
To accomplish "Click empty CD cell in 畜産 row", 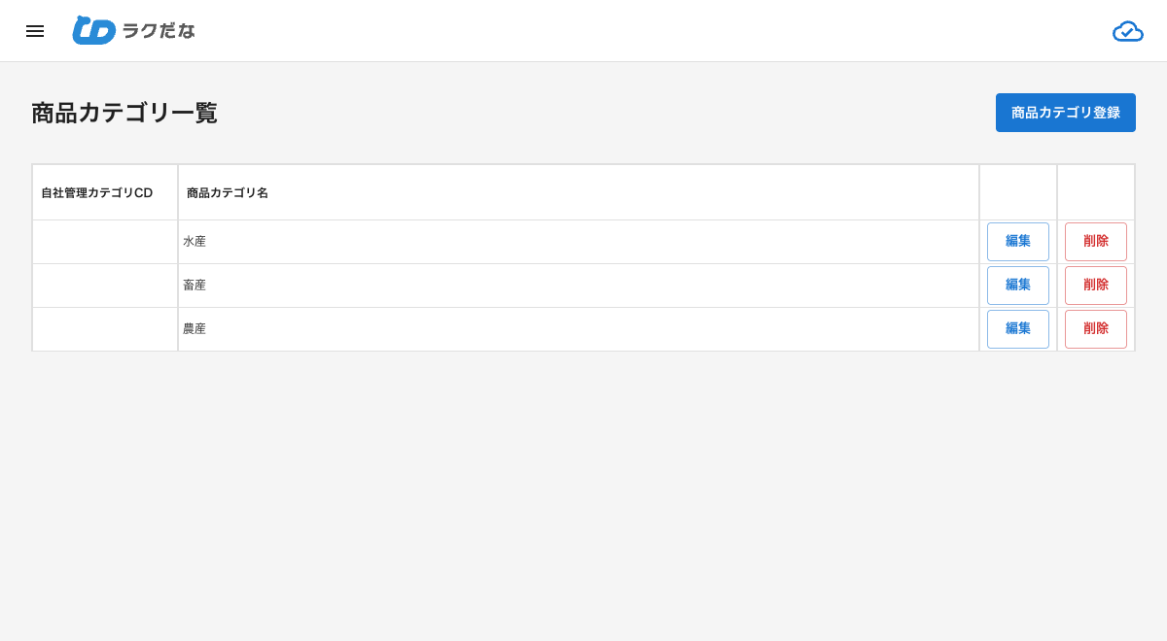I will (x=105, y=286).
